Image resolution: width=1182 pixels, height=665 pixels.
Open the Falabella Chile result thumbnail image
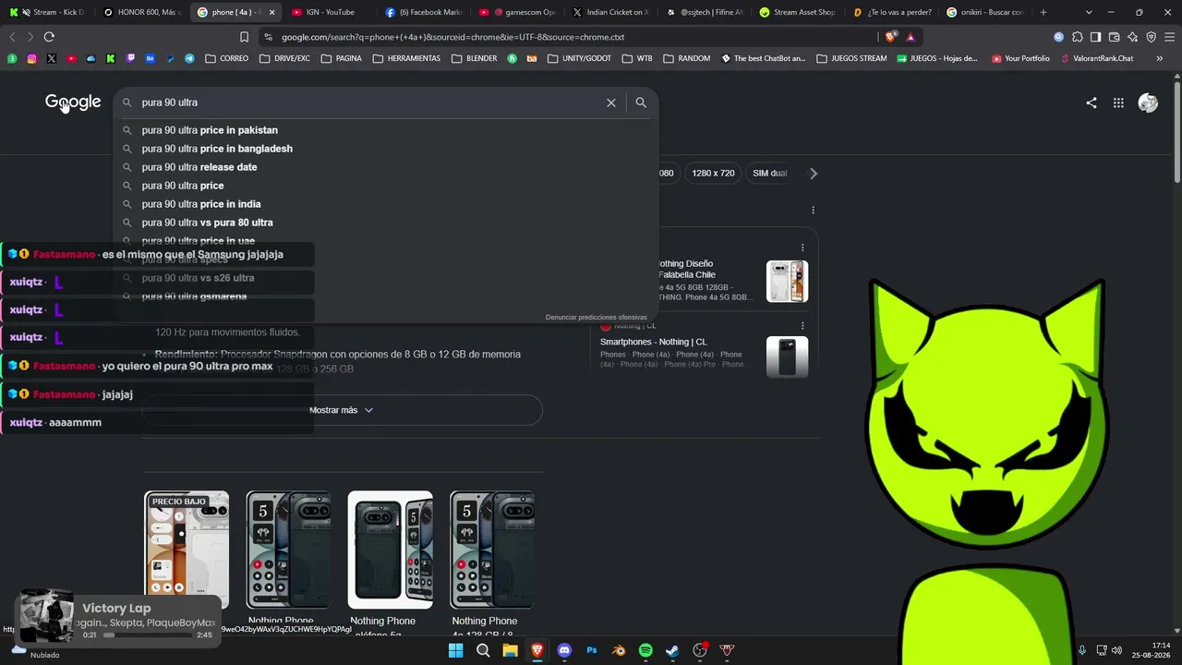[787, 282]
